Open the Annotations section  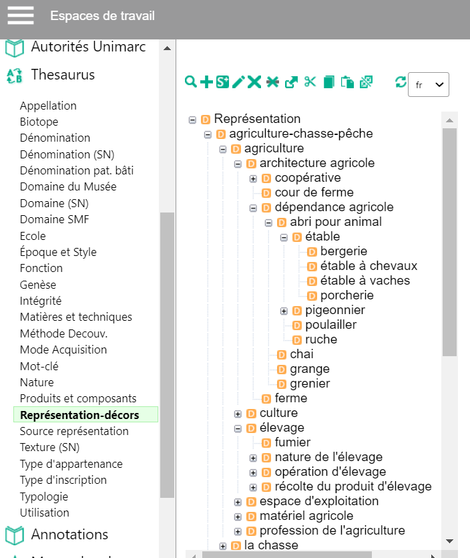tap(69, 535)
